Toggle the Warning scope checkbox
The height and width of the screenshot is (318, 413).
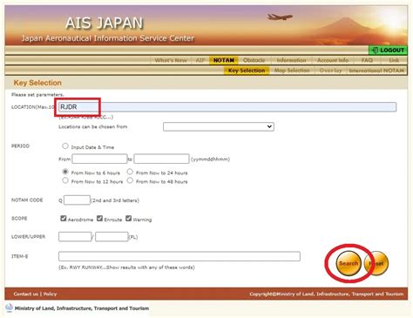[128, 219]
